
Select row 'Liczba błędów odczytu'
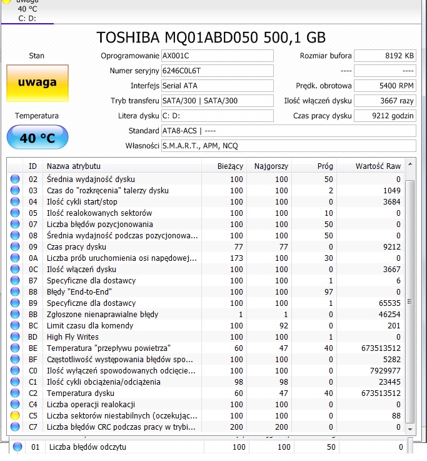coord(208,447)
